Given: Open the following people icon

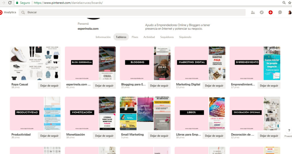Looking at the screenshot, I should 253,13.
